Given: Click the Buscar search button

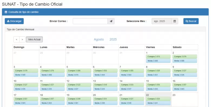Looking at the screenshot, I should [x=191, y=21].
